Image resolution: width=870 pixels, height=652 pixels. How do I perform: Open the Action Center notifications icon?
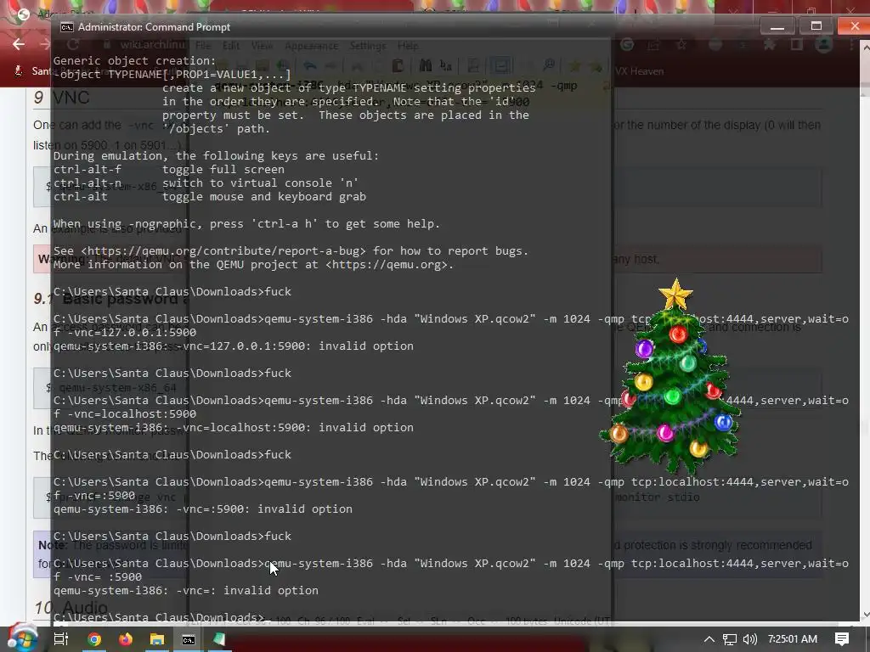(x=842, y=639)
